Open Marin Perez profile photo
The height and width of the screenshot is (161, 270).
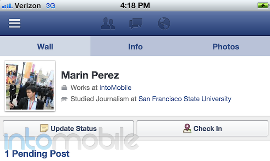pos(30,86)
